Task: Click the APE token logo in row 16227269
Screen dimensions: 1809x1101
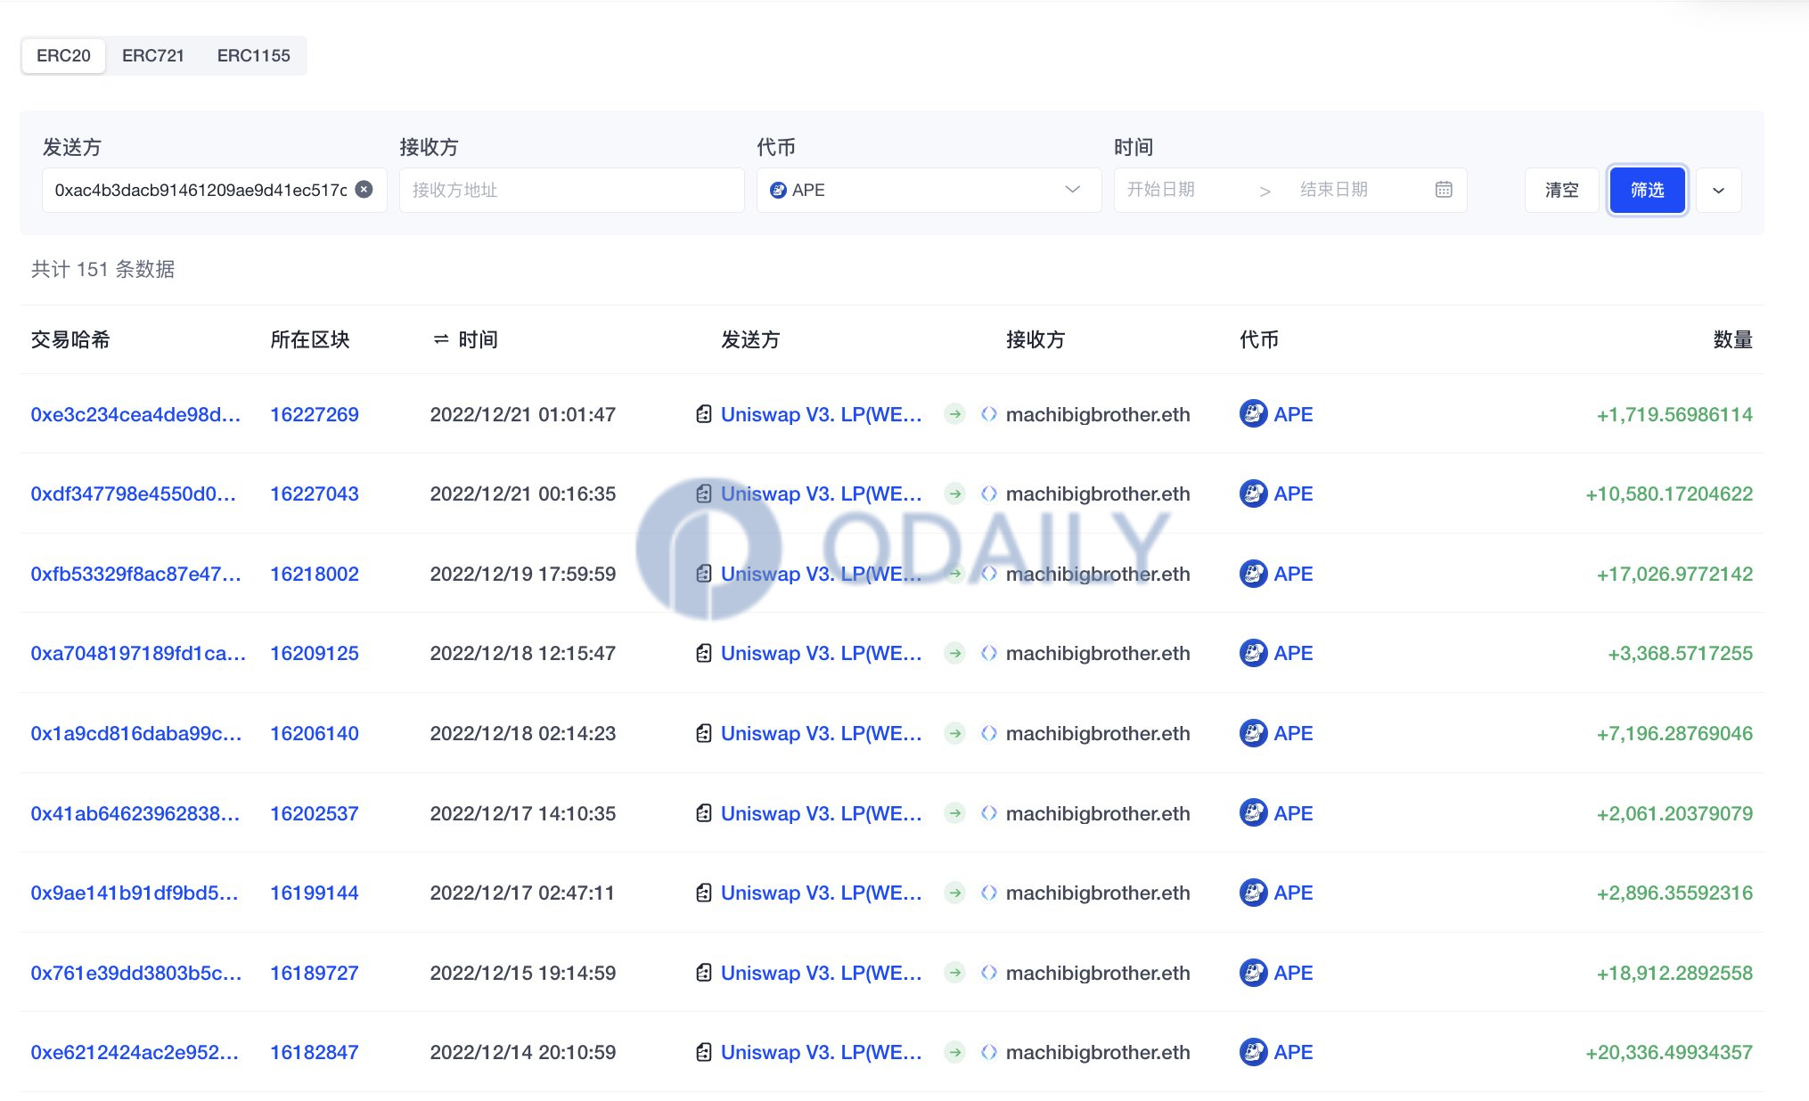Action: [x=1253, y=414]
